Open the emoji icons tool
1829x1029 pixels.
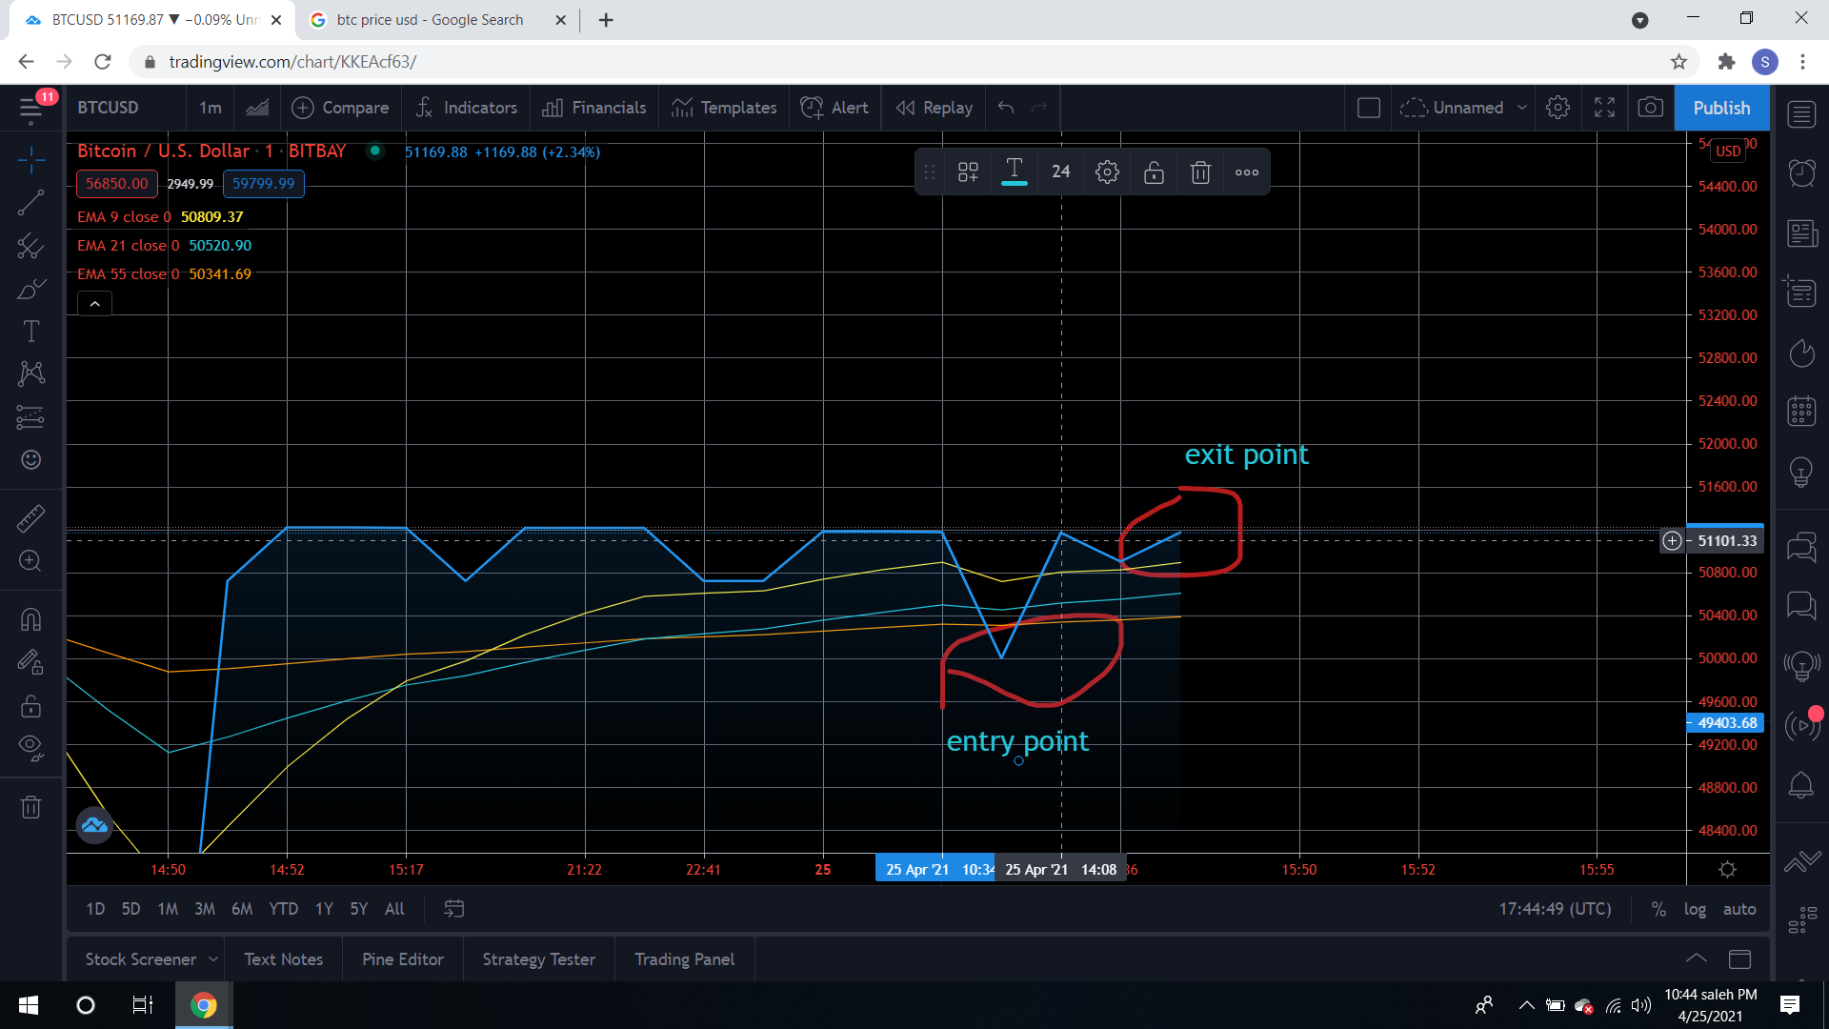point(30,459)
